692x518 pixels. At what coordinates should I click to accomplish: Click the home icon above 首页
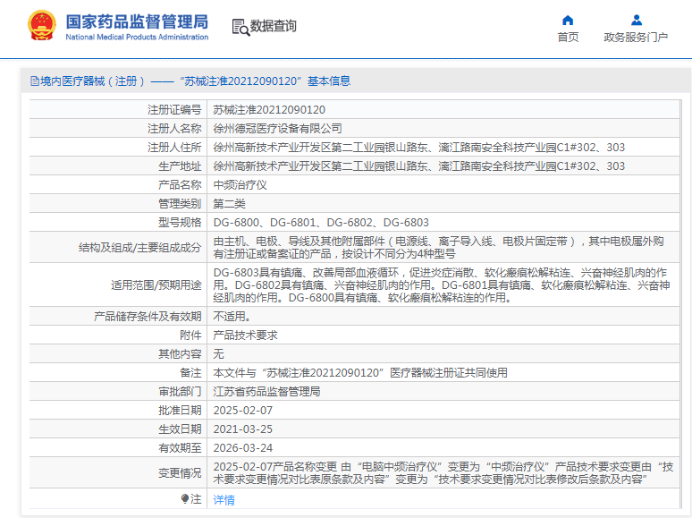(x=568, y=21)
